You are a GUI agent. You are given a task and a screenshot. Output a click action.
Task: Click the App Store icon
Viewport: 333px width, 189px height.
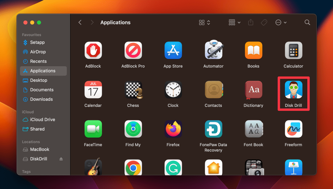(x=173, y=50)
